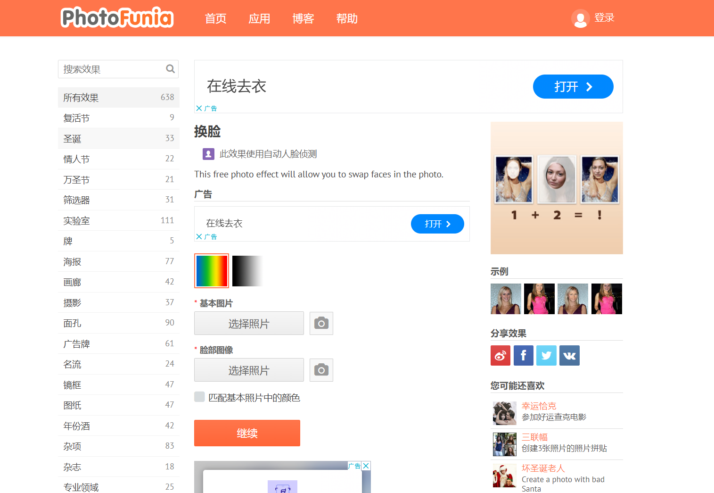Click 选择照片 under 基本图片
The image size is (714, 493).
pos(249,324)
